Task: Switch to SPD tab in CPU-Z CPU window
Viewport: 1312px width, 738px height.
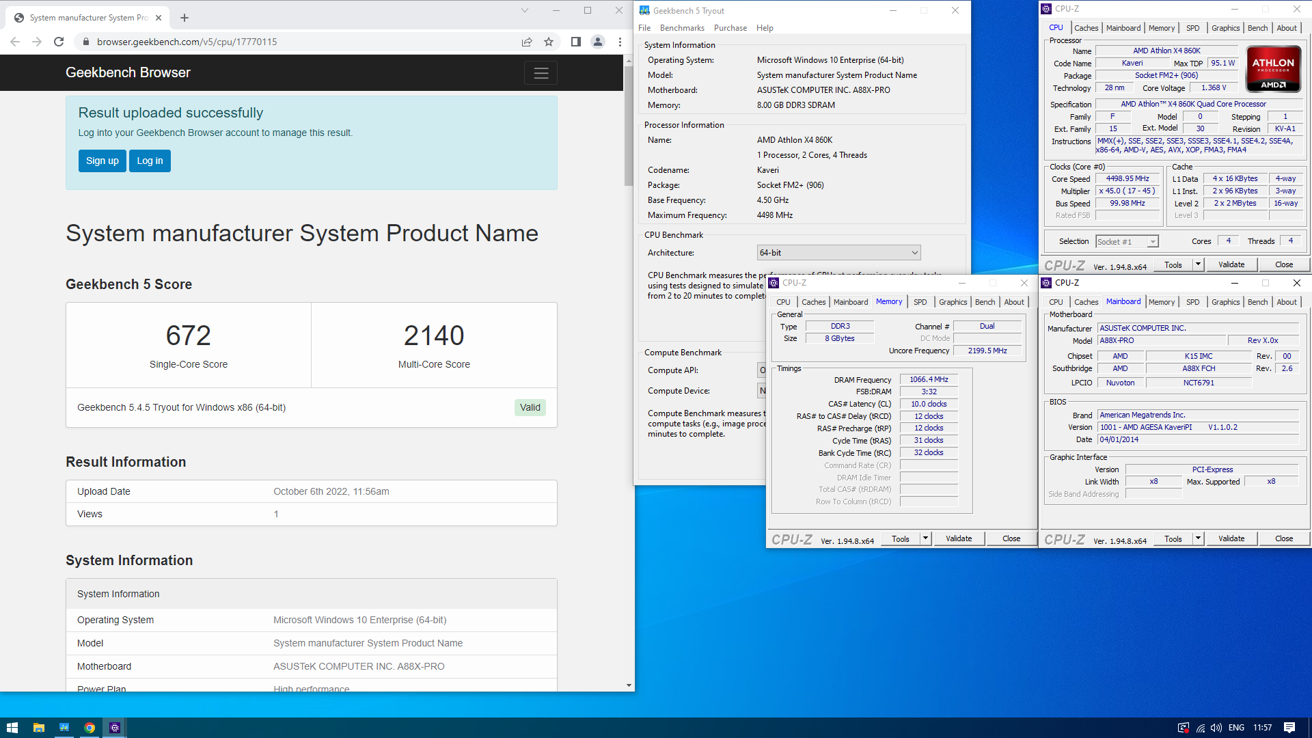Action: pyautogui.click(x=1192, y=28)
